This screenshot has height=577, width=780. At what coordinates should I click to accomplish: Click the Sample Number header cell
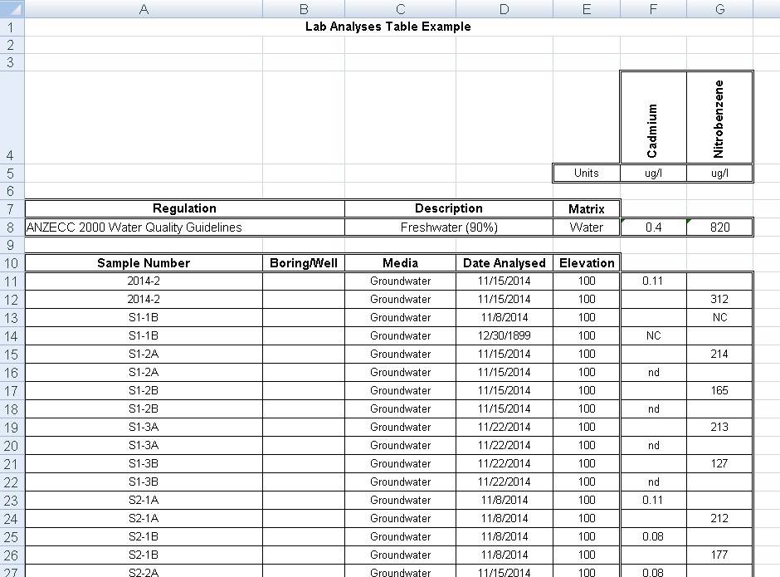tap(144, 263)
